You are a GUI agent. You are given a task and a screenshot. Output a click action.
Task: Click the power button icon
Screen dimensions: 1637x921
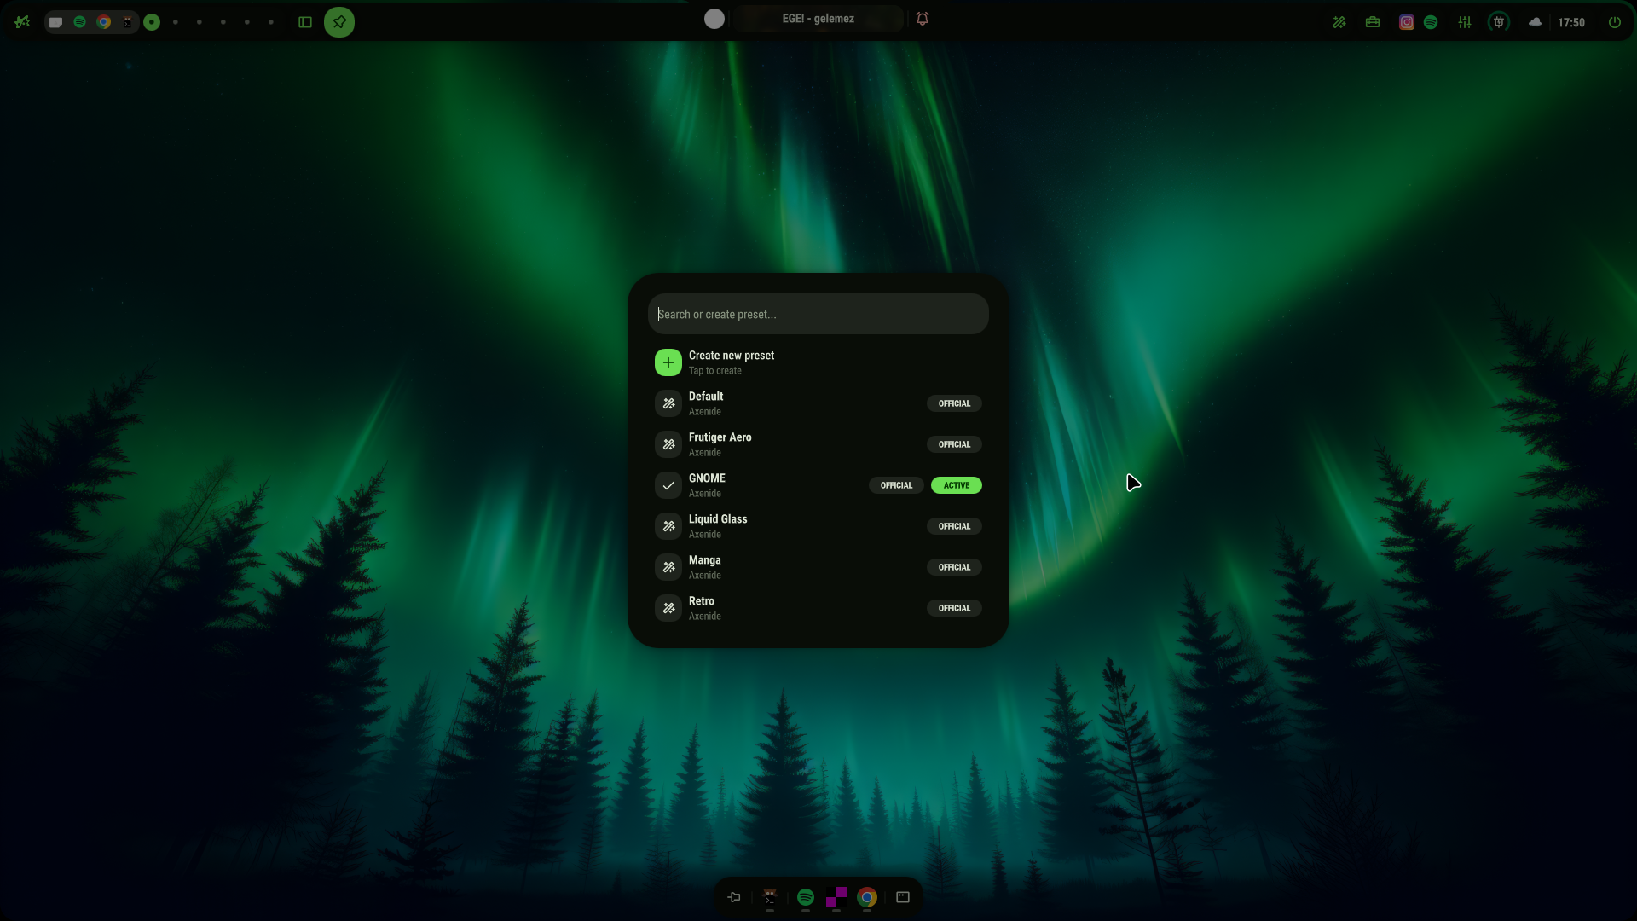1614,22
